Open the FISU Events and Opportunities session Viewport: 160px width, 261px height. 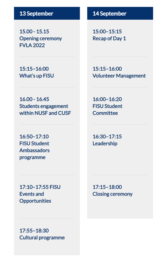tap(35, 197)
